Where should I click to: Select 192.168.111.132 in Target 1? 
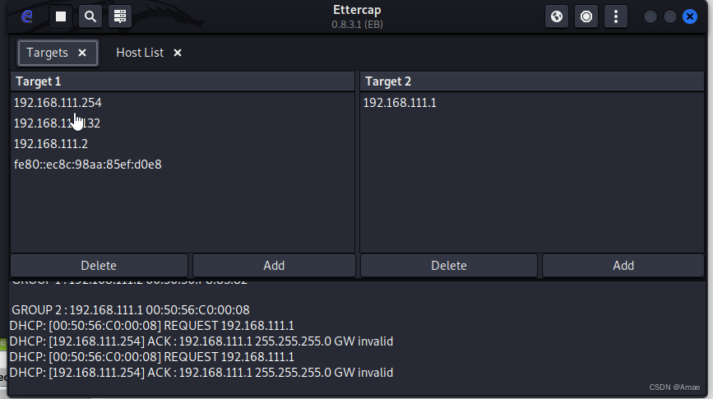(183, 123)
